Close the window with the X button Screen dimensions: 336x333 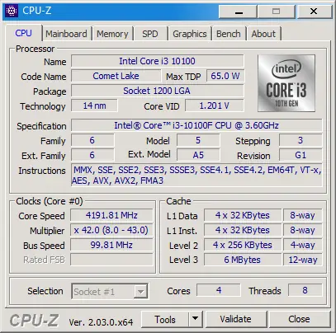click(314, 12)
